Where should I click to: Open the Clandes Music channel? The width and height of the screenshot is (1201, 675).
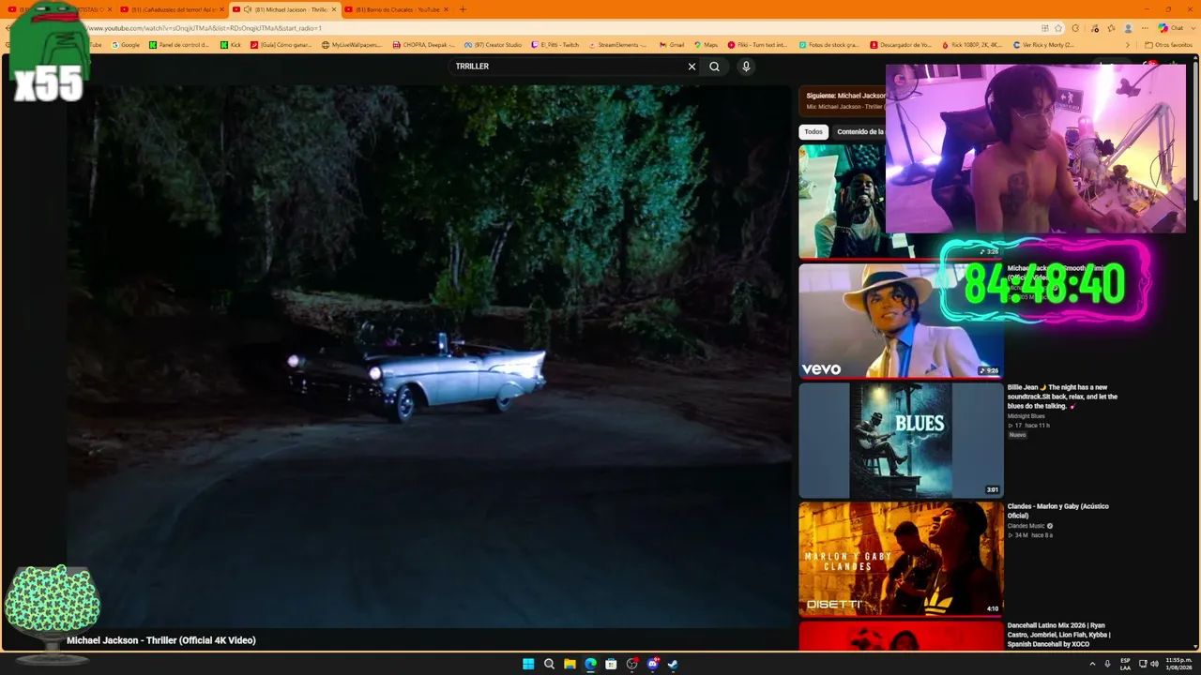(1026, 526)
